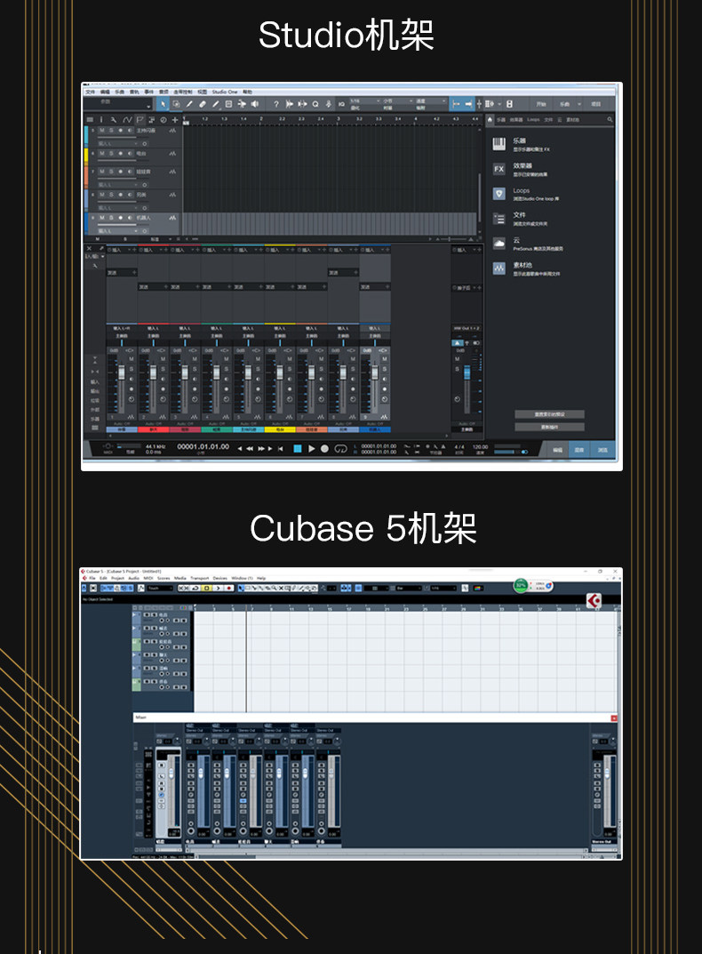Image resolution: width=702 pixels, height=954 pixels.
Task: Click the play button in Studio One transport
Action: pos(312,448)
